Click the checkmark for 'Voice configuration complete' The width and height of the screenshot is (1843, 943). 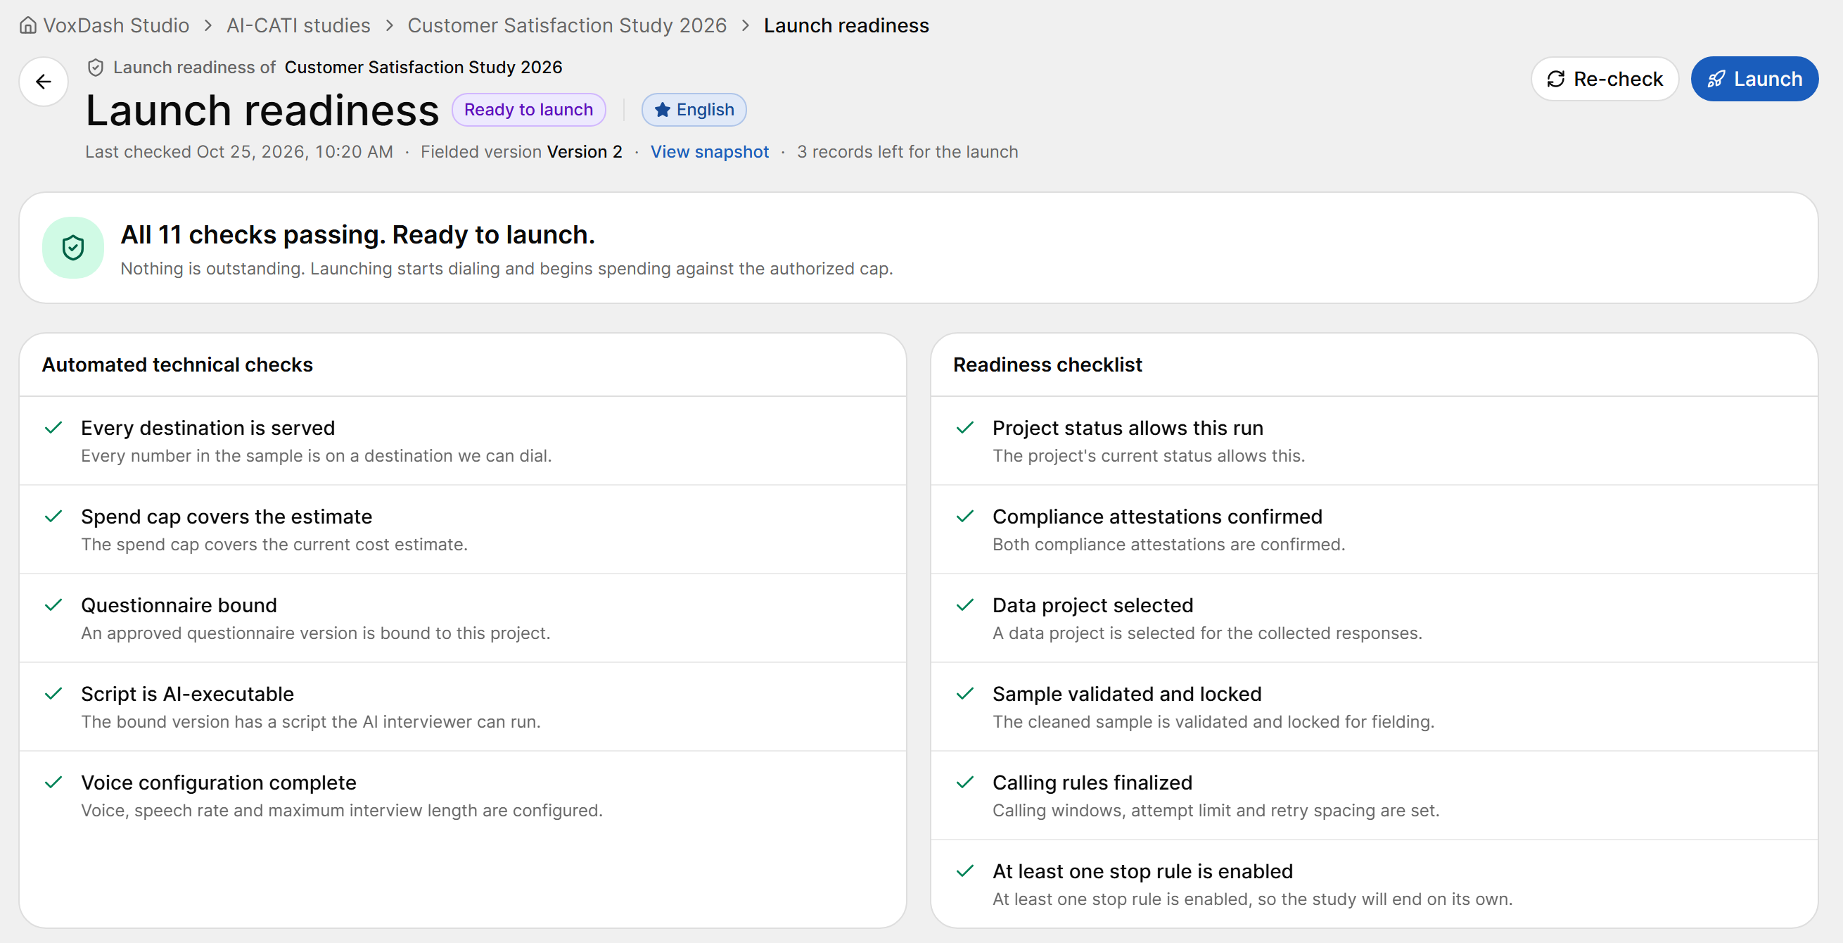[53, 783]
